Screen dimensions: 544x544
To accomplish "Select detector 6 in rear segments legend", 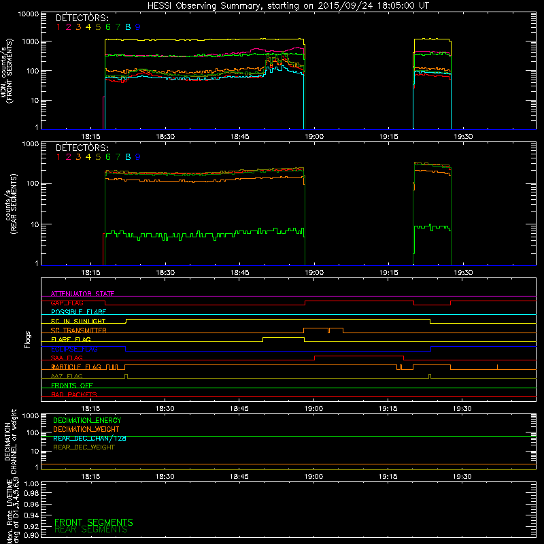I will [108, 157].
